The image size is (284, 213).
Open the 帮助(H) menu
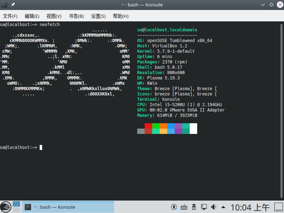coord(121,16)
